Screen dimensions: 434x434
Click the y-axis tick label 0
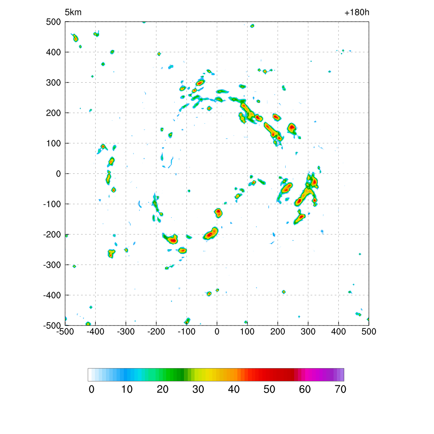point(58,174)
